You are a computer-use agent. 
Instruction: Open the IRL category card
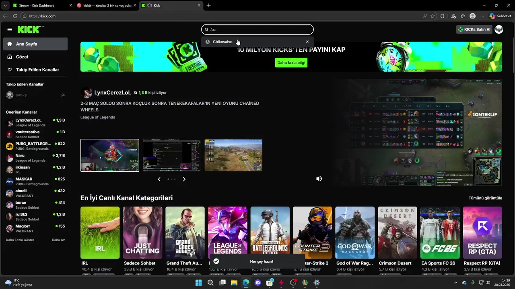[x=100, y=233]
